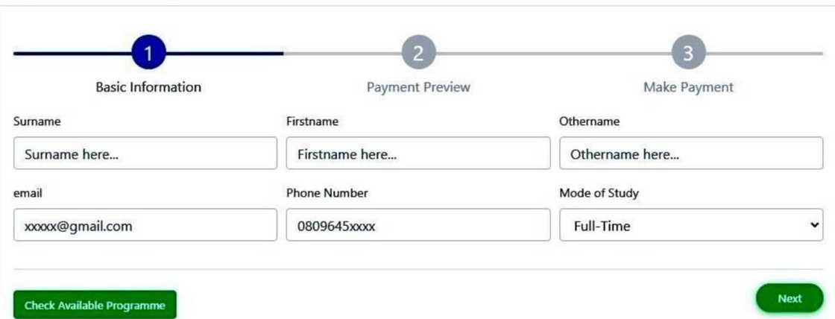Go to the Basic Information step label

[148, 87]
